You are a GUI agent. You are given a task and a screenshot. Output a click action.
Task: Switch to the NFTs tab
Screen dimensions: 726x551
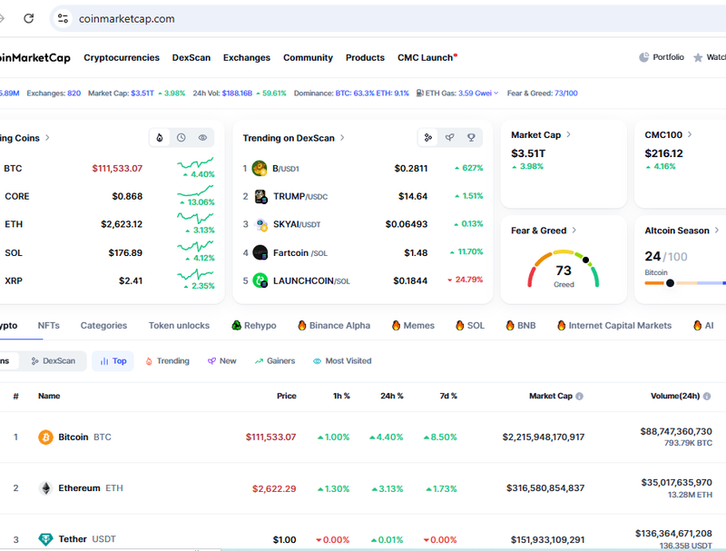click(49, 326)
